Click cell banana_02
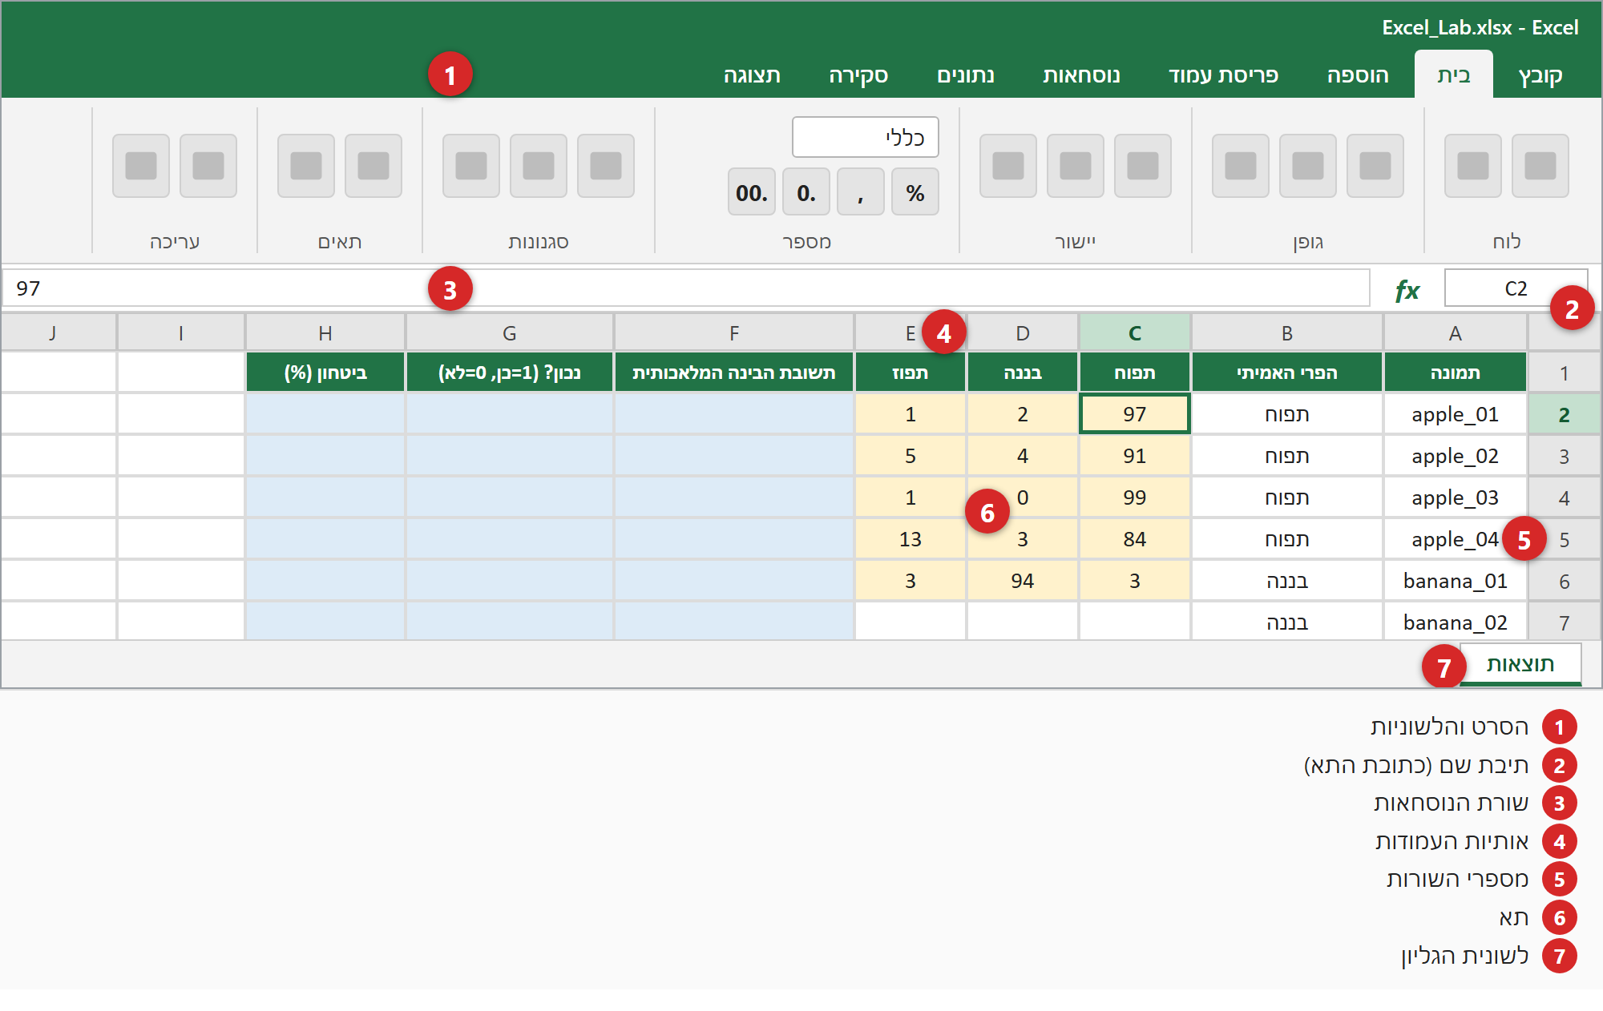Image resolution: width=1603 pixels, height=1011 pixels. coord(1455,622)
